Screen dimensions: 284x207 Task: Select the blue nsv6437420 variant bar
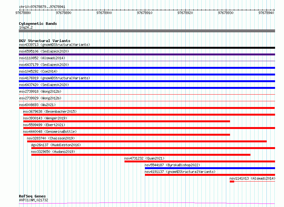pyautogui.click(x=147, y=88)
